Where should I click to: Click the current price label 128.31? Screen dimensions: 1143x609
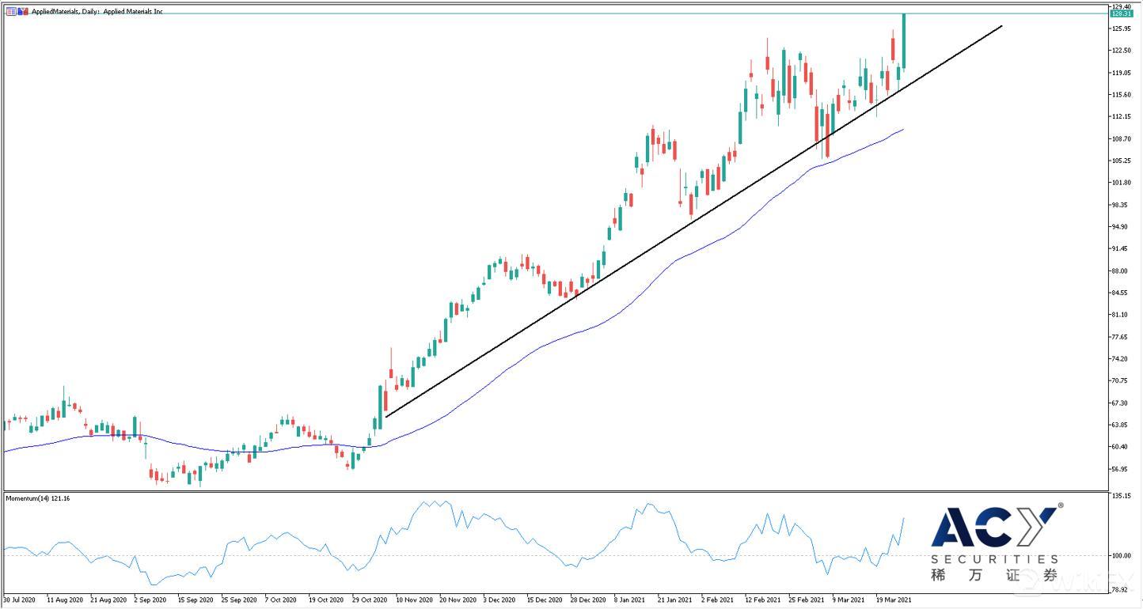point(1119,13)
